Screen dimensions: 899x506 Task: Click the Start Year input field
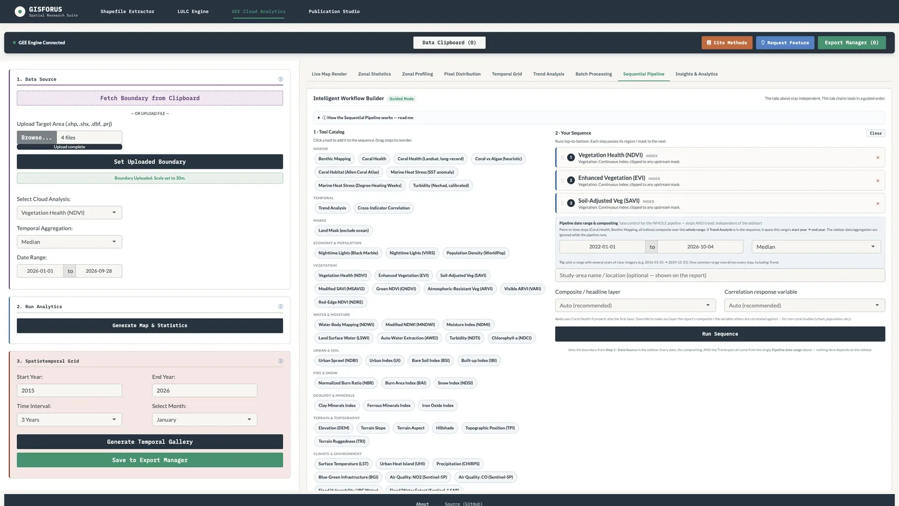[69, 391]
